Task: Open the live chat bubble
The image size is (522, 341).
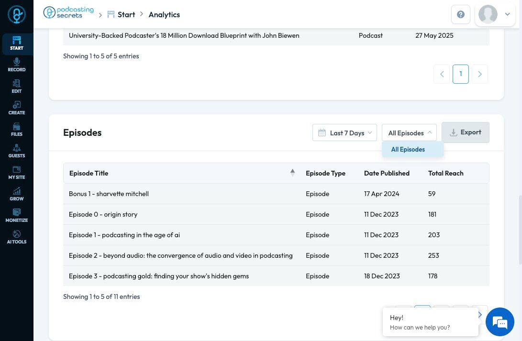Action: [500, 322]
